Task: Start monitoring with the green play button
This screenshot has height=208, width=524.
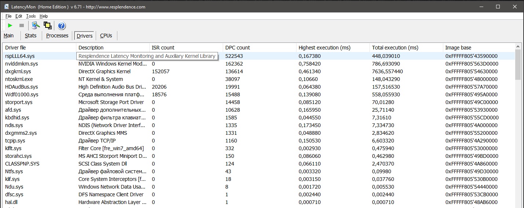Action: (x=10, y=26)
